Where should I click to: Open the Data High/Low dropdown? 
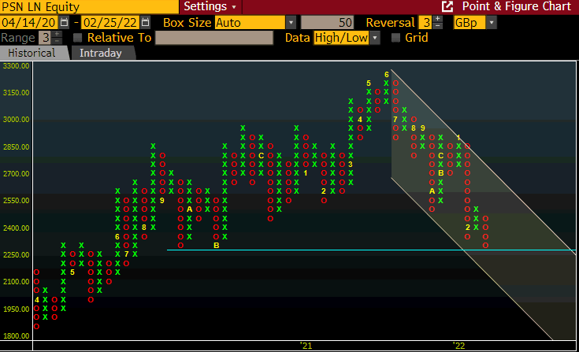coord(374,38)
